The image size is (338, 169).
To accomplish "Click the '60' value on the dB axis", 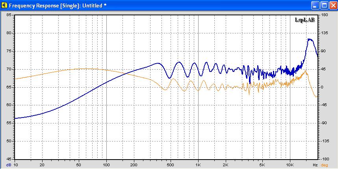I will pyautogui.click(x=9, y=105).
